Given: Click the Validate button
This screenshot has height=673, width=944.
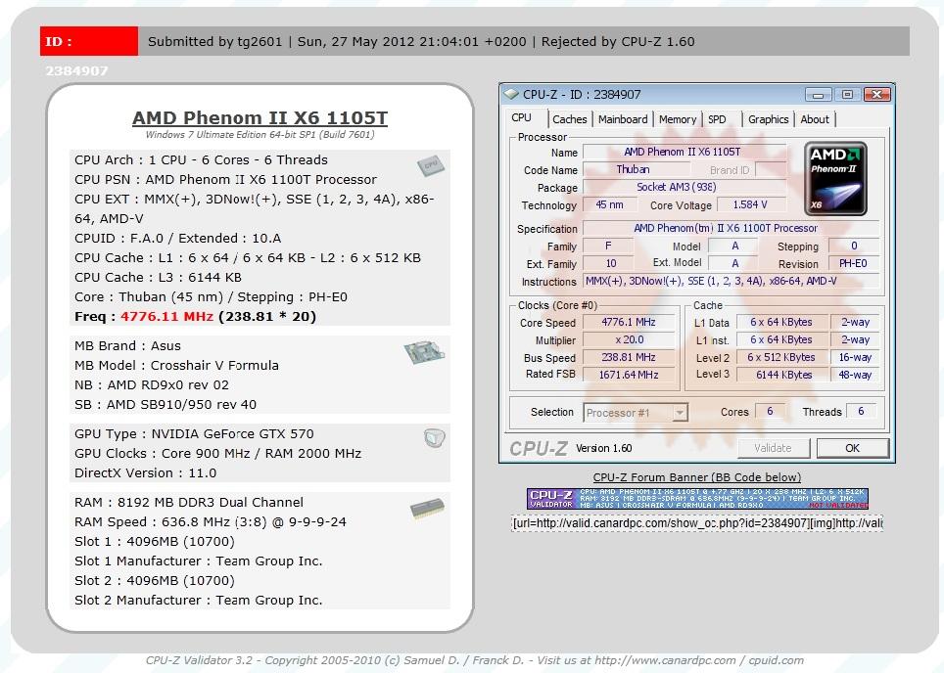Looking at the screenshot, I should 774,448.
